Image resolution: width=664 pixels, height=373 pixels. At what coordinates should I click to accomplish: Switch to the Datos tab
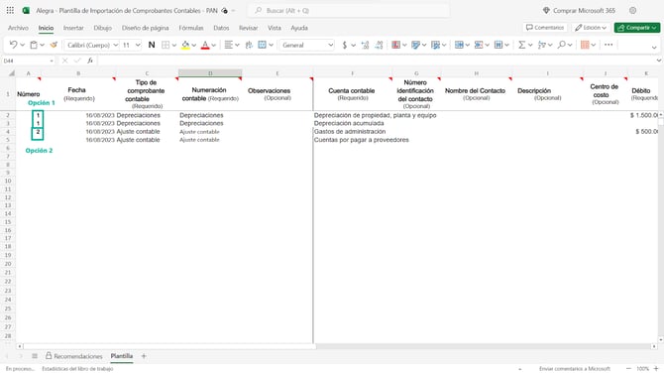tap(221, 28)
